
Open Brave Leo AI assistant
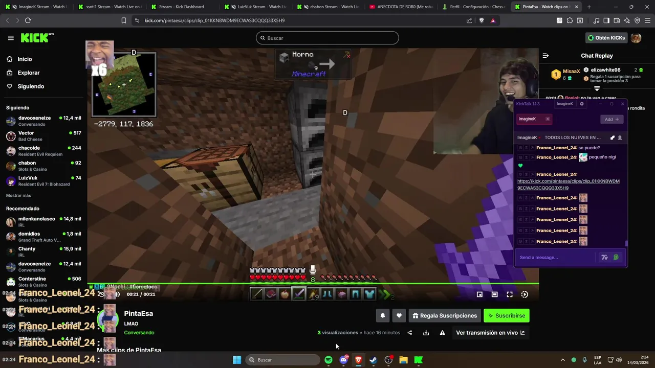(627, 20)
